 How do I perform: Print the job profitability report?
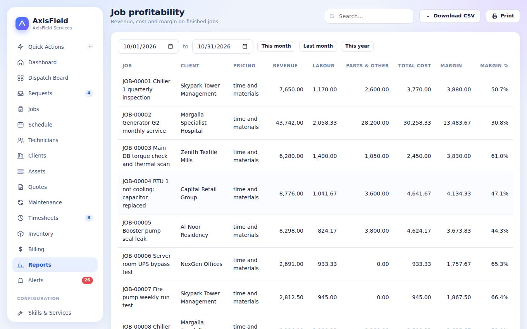[x=503, y=16]
